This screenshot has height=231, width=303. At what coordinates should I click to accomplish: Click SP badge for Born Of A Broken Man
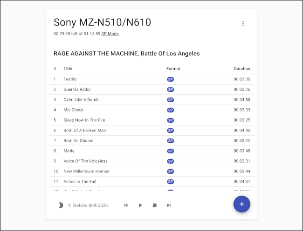point(171,131)
